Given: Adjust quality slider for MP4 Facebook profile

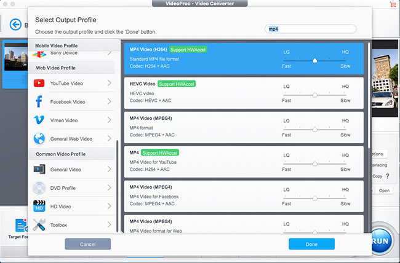Looking at the screenshot, I should (x=315, y=198).
